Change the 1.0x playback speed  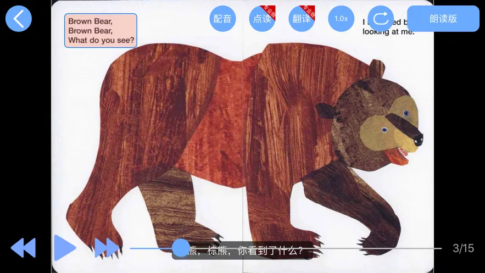click(341, 19)
